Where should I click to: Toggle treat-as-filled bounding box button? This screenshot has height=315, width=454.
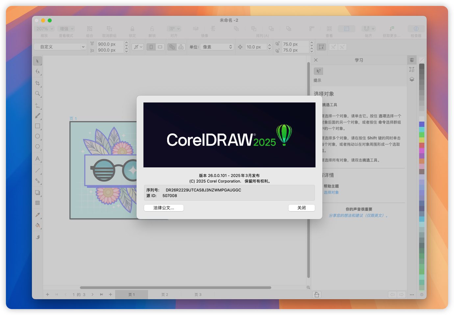pyautogui.click(x=321, y=47)
